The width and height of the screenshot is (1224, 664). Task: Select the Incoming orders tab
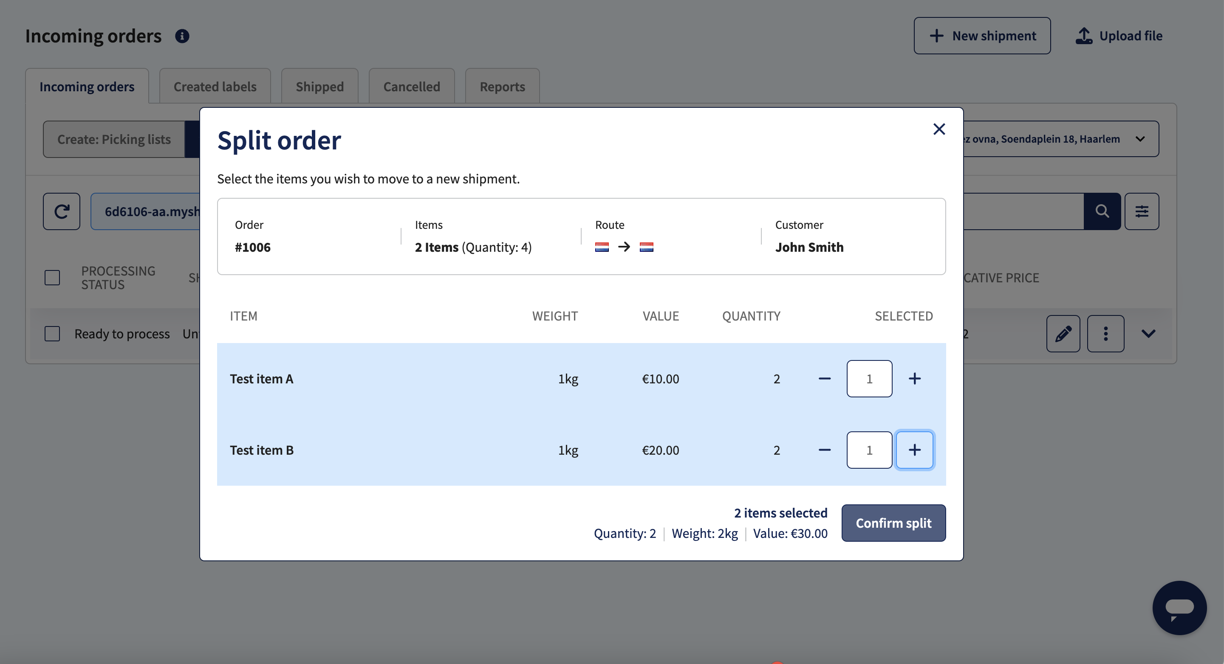tap(87, 86)
